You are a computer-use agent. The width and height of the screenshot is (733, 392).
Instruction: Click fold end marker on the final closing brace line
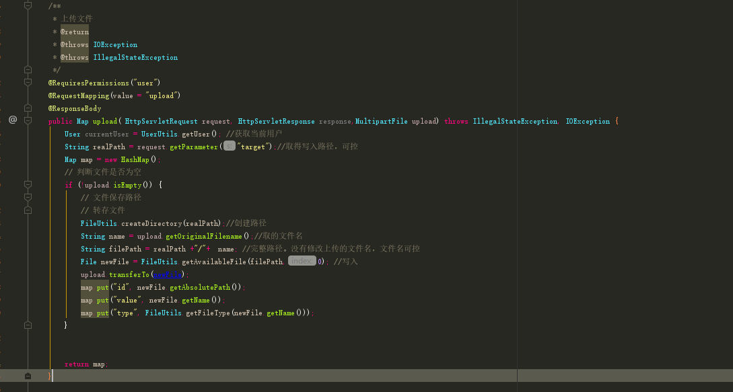pos(28,376)
